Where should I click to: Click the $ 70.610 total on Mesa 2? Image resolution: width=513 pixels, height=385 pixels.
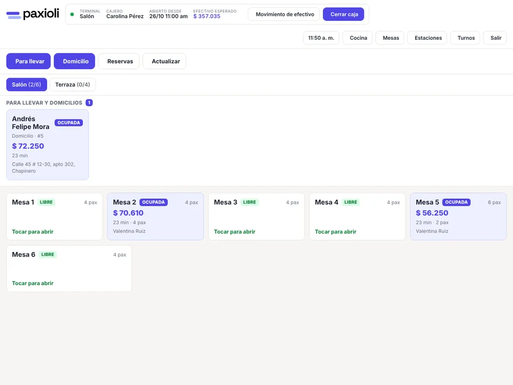tap(128, 213)
